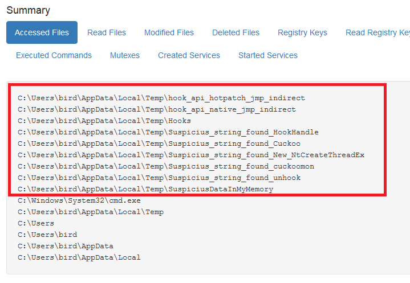Viewport: 410px width, 283px height.
Task: Select the cmd.exe file path line
Action: click(x=79, y=200)
